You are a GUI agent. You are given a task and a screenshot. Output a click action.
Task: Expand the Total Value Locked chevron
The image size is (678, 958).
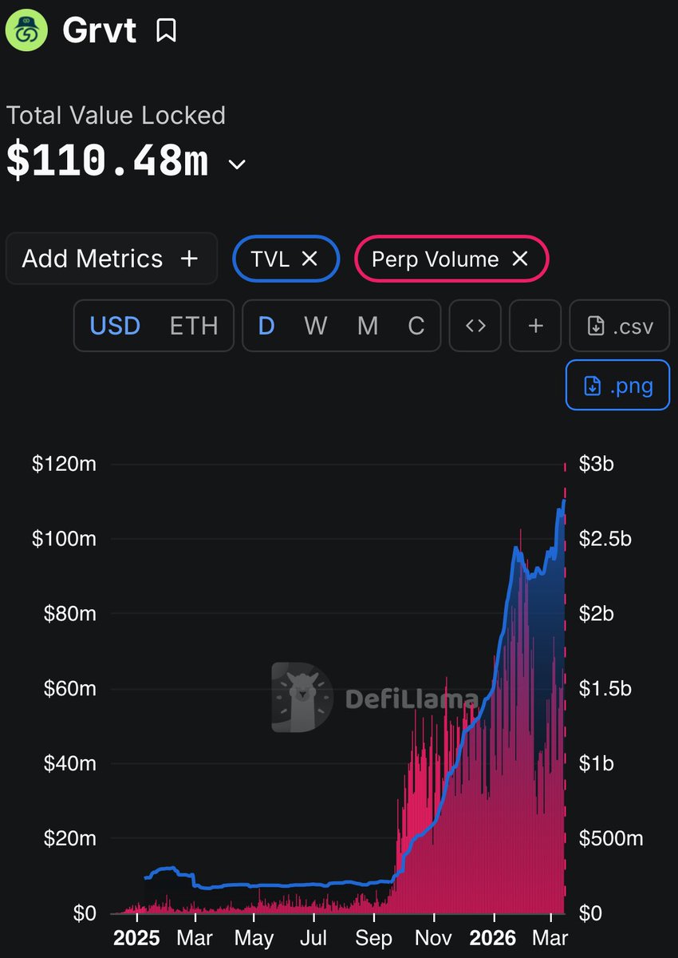point(237,164)
